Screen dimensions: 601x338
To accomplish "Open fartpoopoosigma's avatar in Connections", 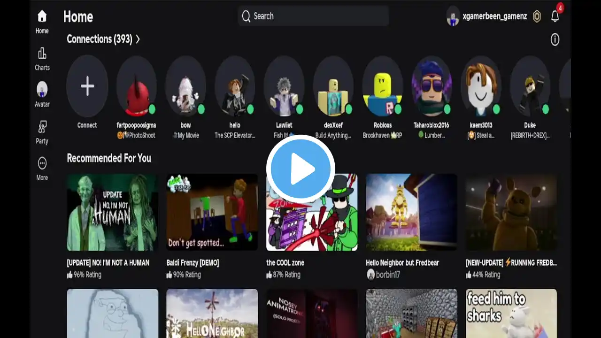I will pos(136,86).
